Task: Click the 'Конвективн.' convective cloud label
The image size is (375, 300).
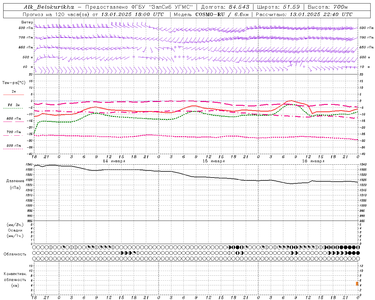Action: coord(15,274)
